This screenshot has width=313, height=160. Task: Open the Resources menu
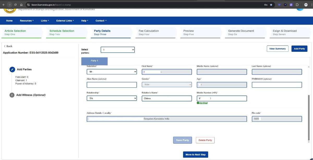click(x=27, y=21)
